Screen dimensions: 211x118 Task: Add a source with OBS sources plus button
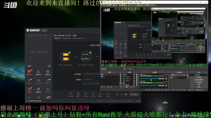point(121,87)
